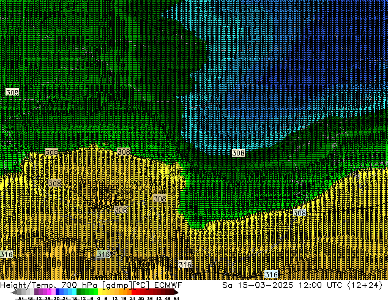Select the [°C] unit label in the title
388x300 pixels.
click(x=141, y=285)
